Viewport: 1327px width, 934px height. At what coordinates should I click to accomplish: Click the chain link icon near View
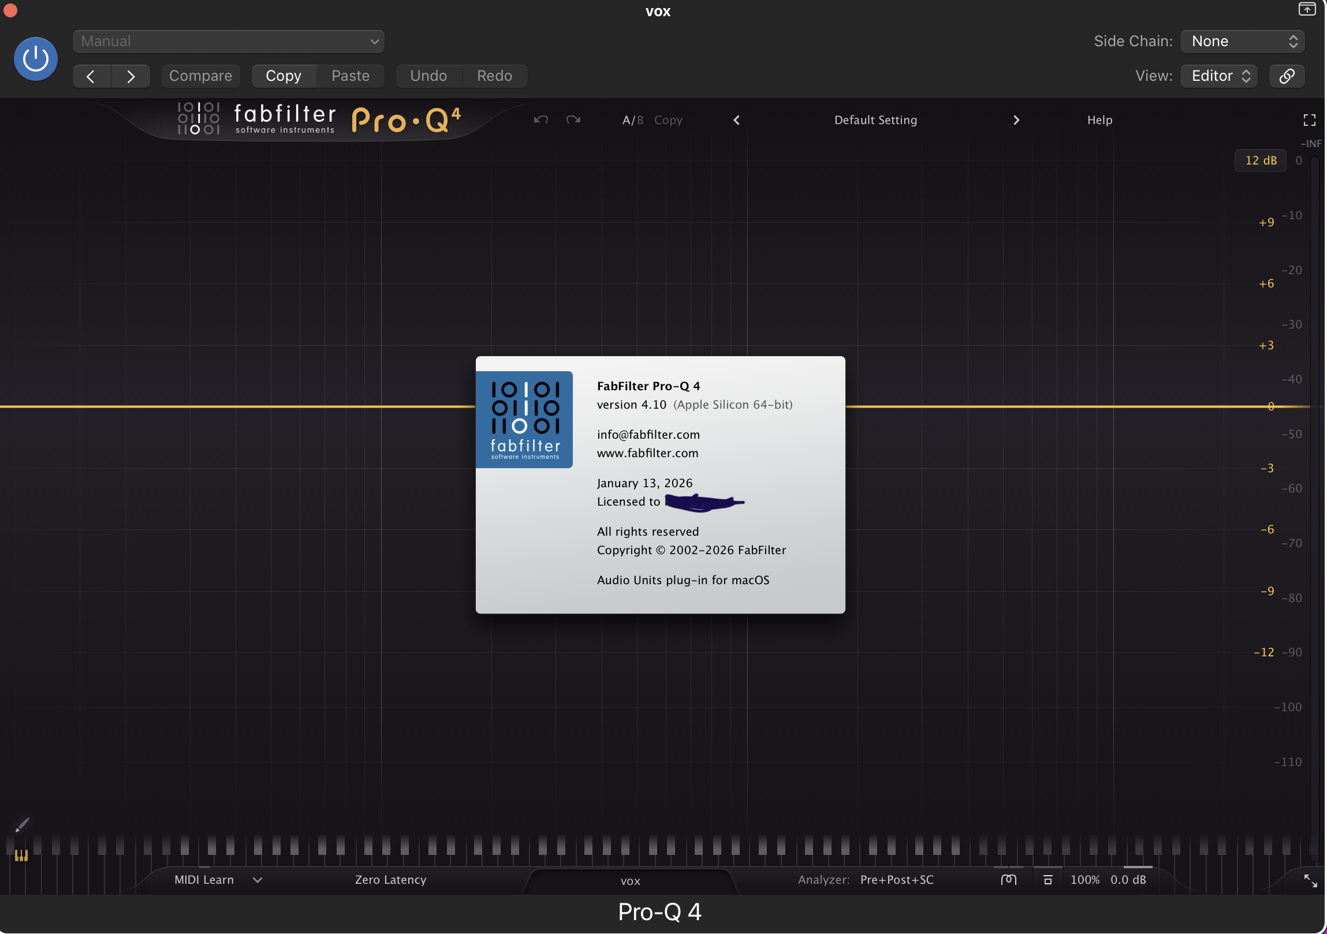1287,76
